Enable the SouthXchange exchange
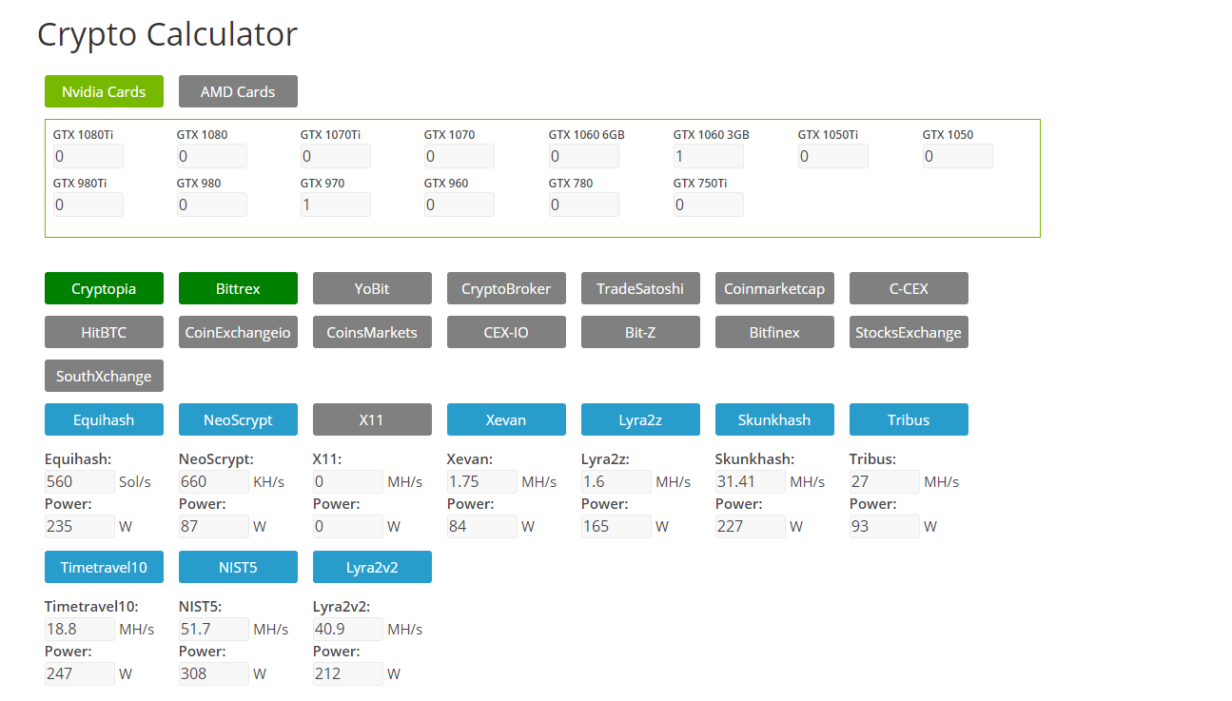 (104, 376)
